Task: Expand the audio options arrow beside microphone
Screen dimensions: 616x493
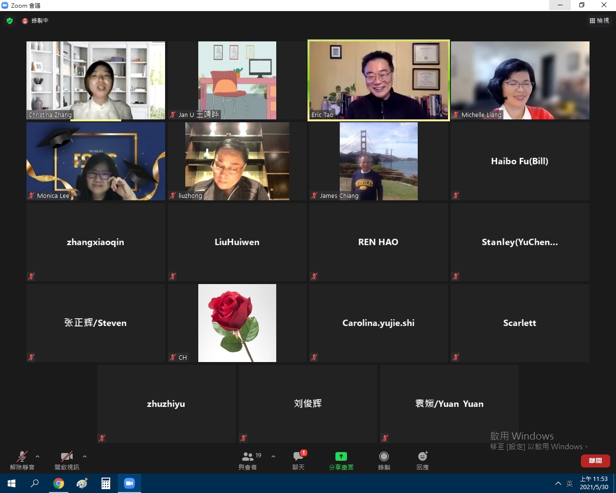Action: [x=38, y=456]
